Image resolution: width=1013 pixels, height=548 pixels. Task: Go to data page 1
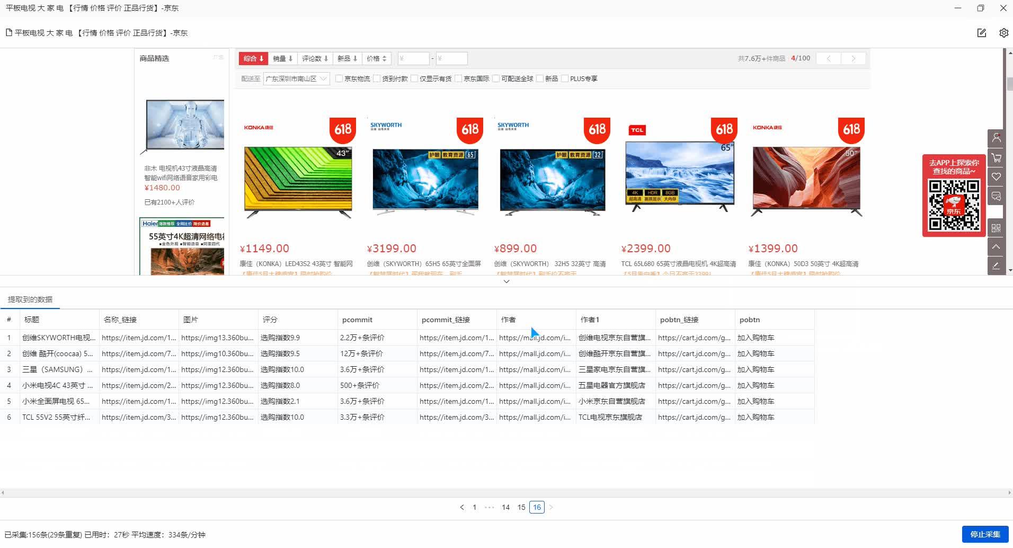point(474,507)
